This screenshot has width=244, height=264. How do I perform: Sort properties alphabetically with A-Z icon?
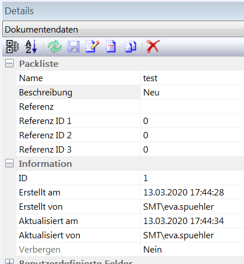[31, 46]
